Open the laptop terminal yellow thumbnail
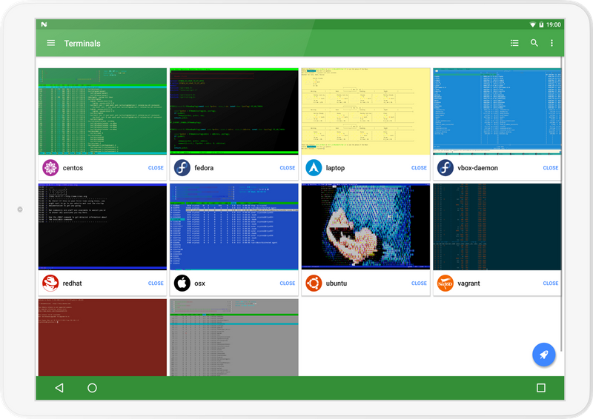The image size is (593, 419). tap(365, 111)
